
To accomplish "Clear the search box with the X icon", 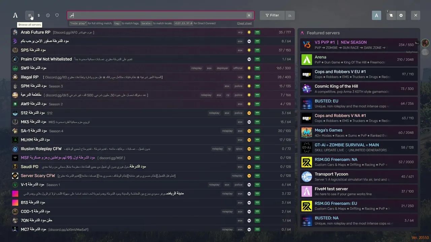I will click(249, 15).
